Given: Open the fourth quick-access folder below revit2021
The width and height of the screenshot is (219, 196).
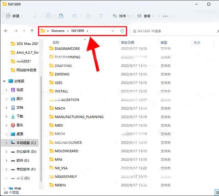Looking at the screenshot, I should coord(24,70).
